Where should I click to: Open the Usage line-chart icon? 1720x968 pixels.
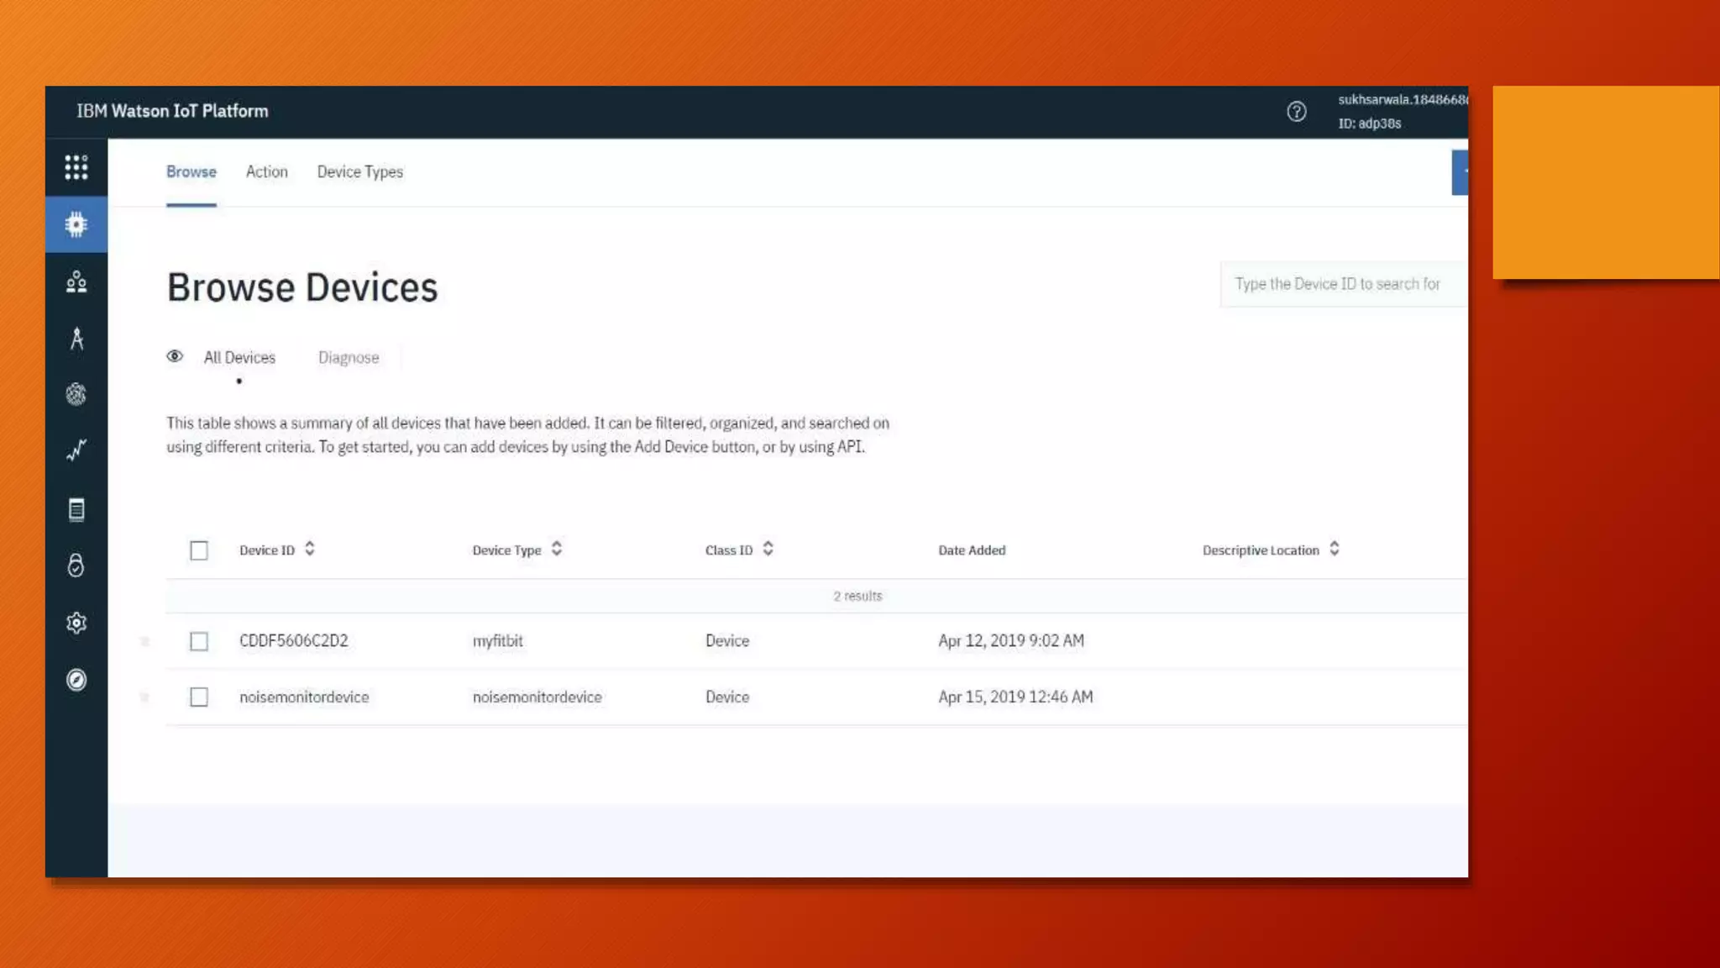76,451
